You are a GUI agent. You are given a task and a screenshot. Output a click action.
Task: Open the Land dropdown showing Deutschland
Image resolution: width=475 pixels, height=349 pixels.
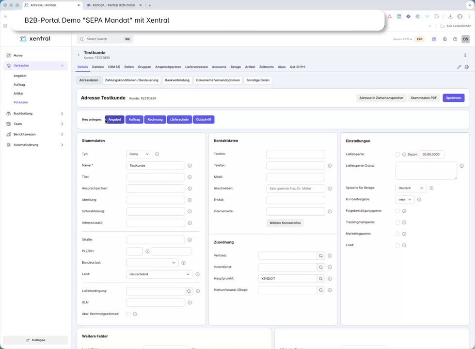159,274
